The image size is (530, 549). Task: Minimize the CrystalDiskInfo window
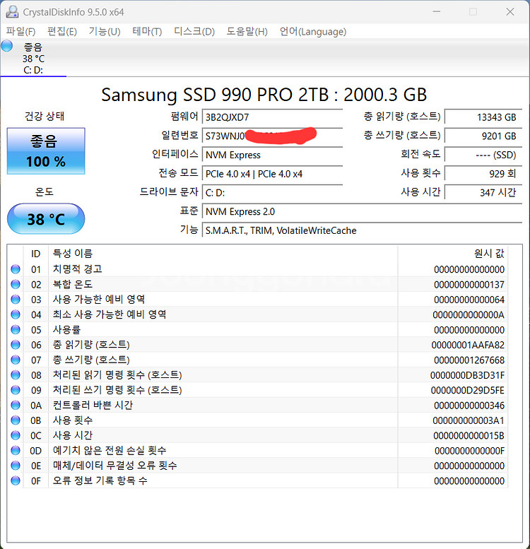coord(436,12)
